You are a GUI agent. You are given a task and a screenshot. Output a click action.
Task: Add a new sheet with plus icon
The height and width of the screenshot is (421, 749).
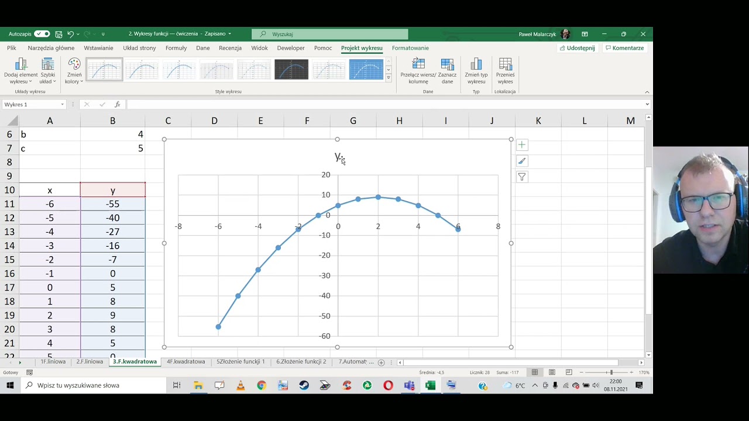(381, 363)
